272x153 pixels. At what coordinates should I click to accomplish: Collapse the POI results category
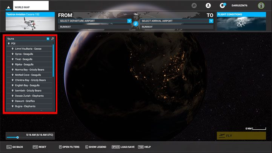tap(29, 43)
